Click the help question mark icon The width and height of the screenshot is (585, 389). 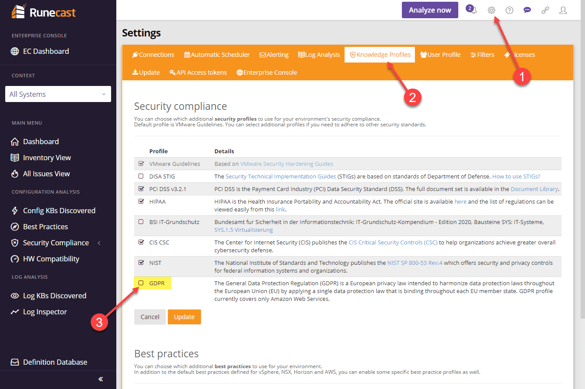click(509, 10)
